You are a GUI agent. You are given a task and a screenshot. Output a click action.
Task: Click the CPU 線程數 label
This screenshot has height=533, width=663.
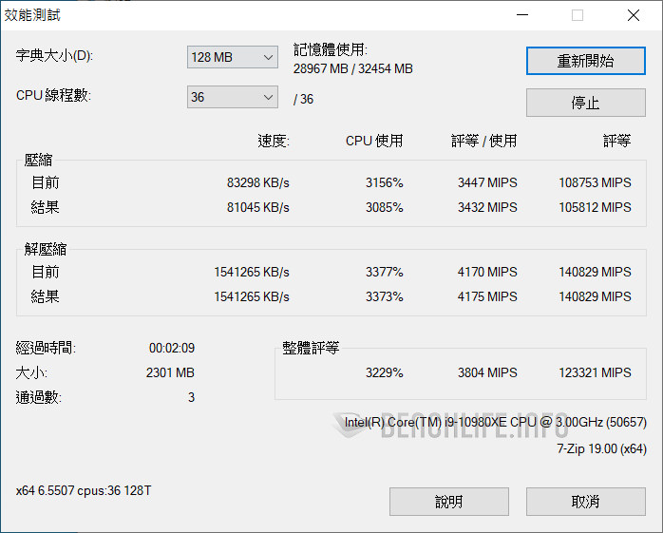[53, 96]
